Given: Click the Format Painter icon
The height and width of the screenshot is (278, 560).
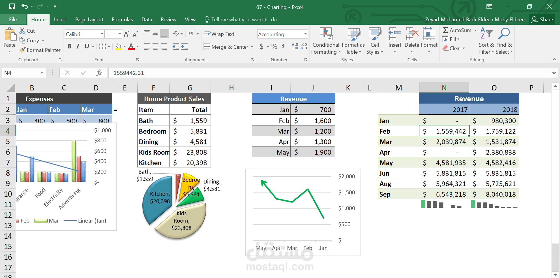Looking at the screenshot, I should (22, 50).
